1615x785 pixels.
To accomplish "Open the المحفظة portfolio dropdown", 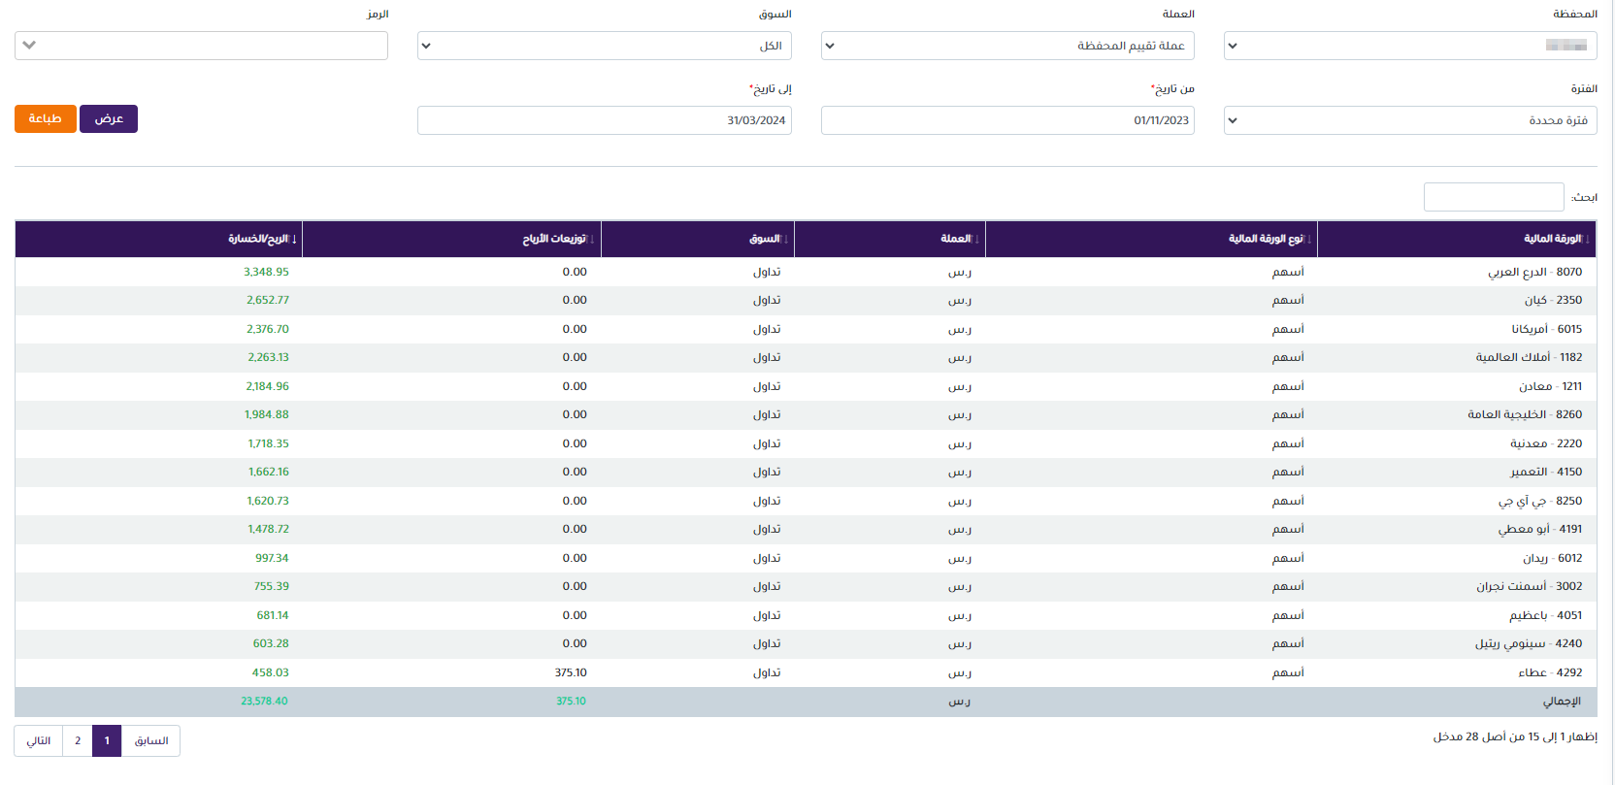I will (x=1409, y=46).
